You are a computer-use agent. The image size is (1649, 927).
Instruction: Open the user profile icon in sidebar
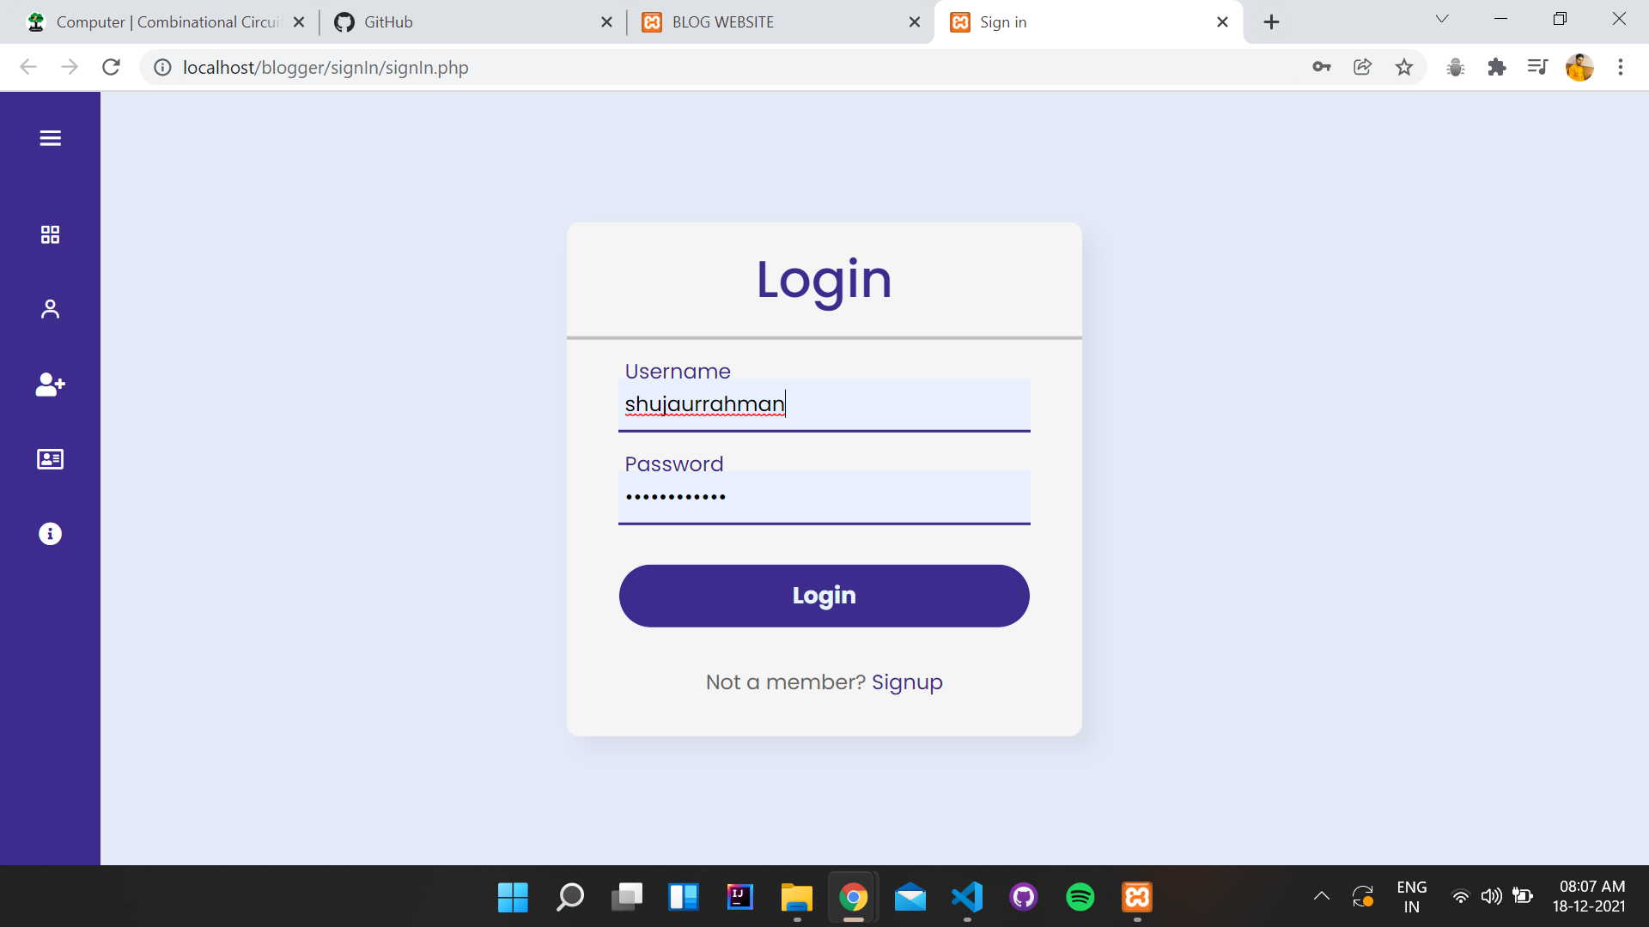(x=50, y=309)
